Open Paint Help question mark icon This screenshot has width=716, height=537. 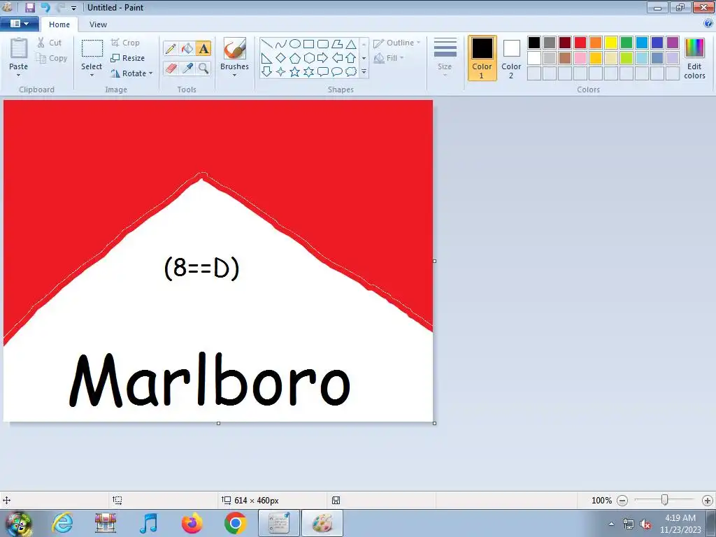pyautogui.click(x=708, y=23)
